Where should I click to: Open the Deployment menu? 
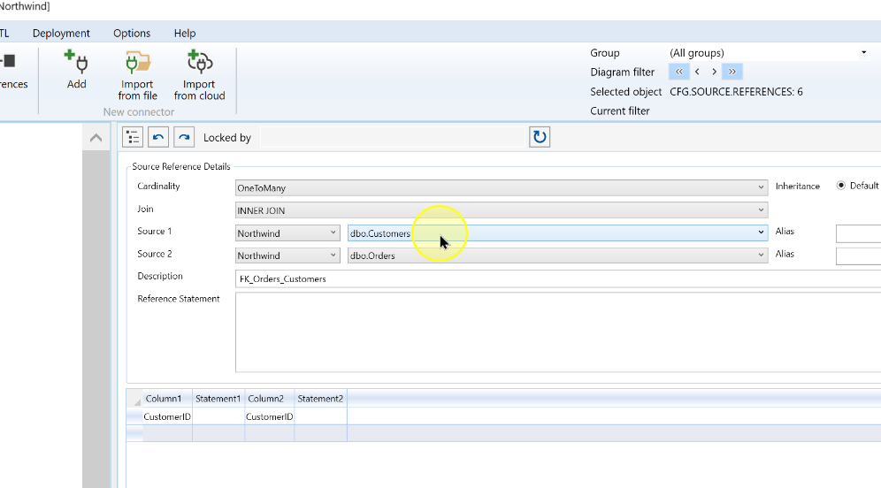pyautogui.click(x=61, y=33)
